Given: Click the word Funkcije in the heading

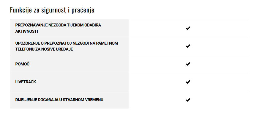Looking at the screenshot, I should point(21,10).
